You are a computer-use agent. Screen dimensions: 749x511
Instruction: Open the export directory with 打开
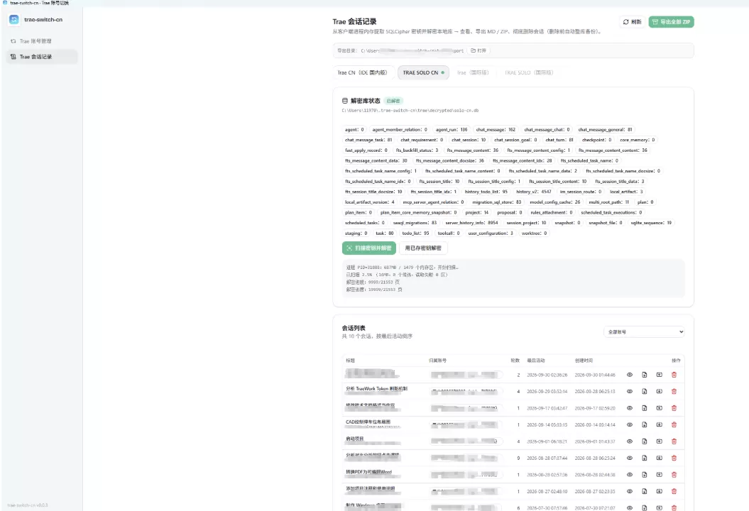[479, 50]
